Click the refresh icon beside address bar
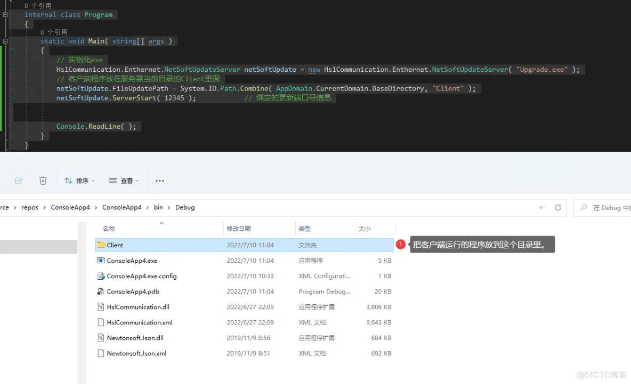Viewport: 631px width, 384px height. 558,207
